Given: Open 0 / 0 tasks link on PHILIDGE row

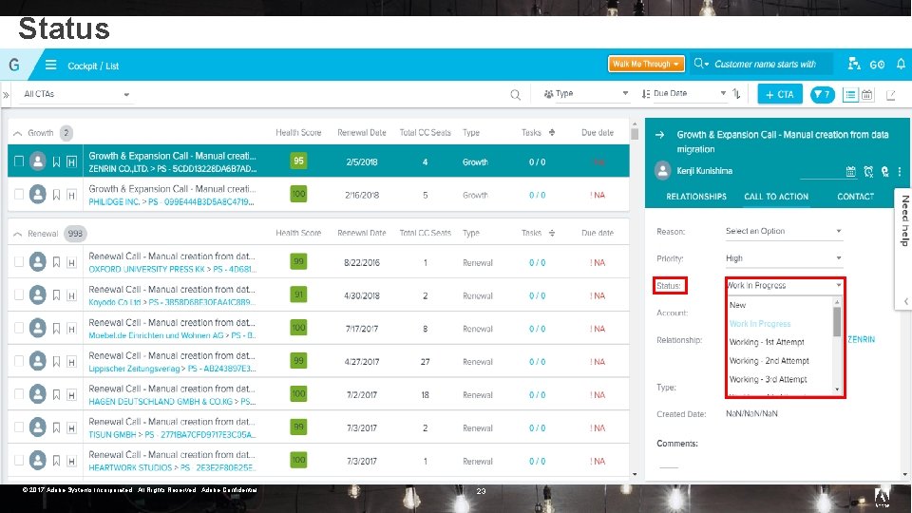Looking at the screenshot, I should (537, 196).
